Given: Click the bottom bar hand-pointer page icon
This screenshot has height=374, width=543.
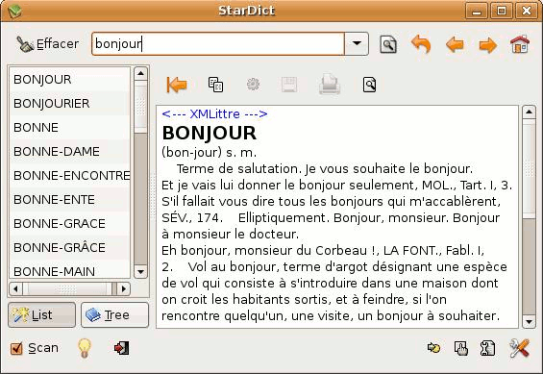Looking at the screenshot, I should [x=461, y=348].
